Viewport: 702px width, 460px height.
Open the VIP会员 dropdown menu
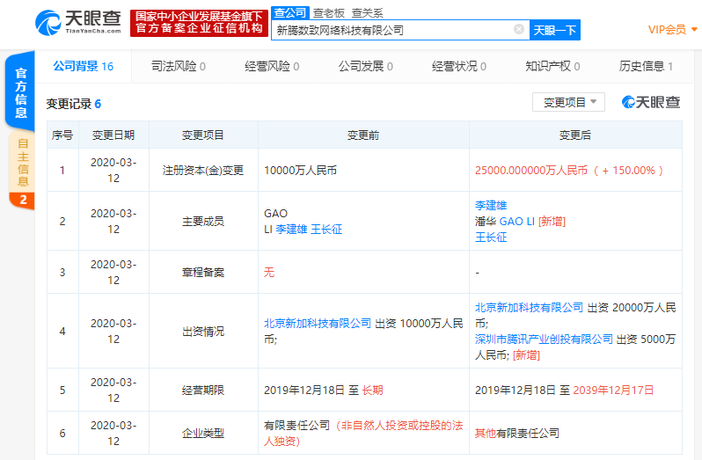(x=673, y=30)
